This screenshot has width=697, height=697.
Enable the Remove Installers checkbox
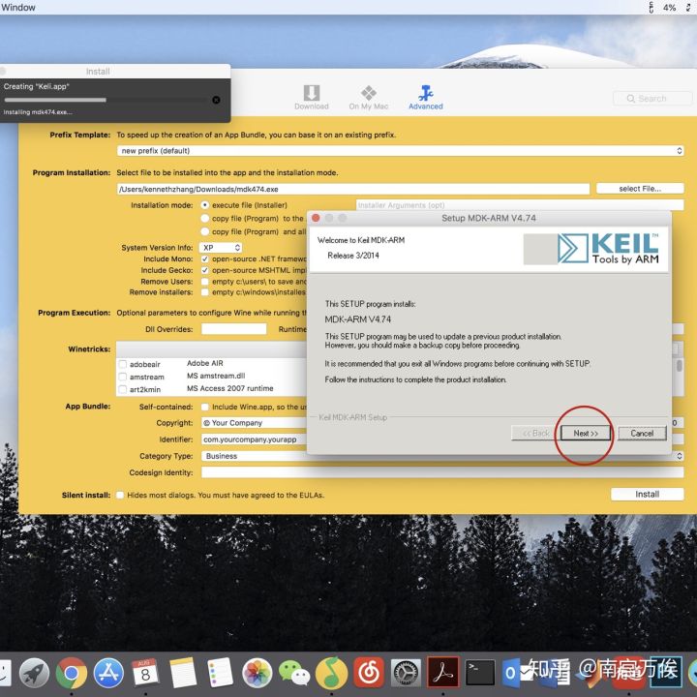pyautogui.click(x=205, y=292)
